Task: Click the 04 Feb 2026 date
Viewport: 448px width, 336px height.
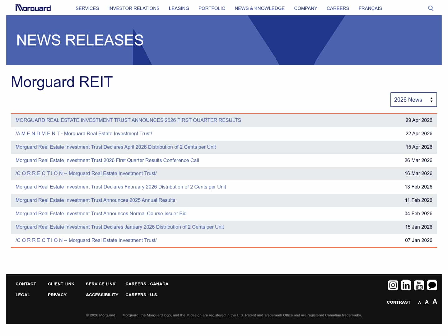Action: pyautogui.click(x=418, y=214)
